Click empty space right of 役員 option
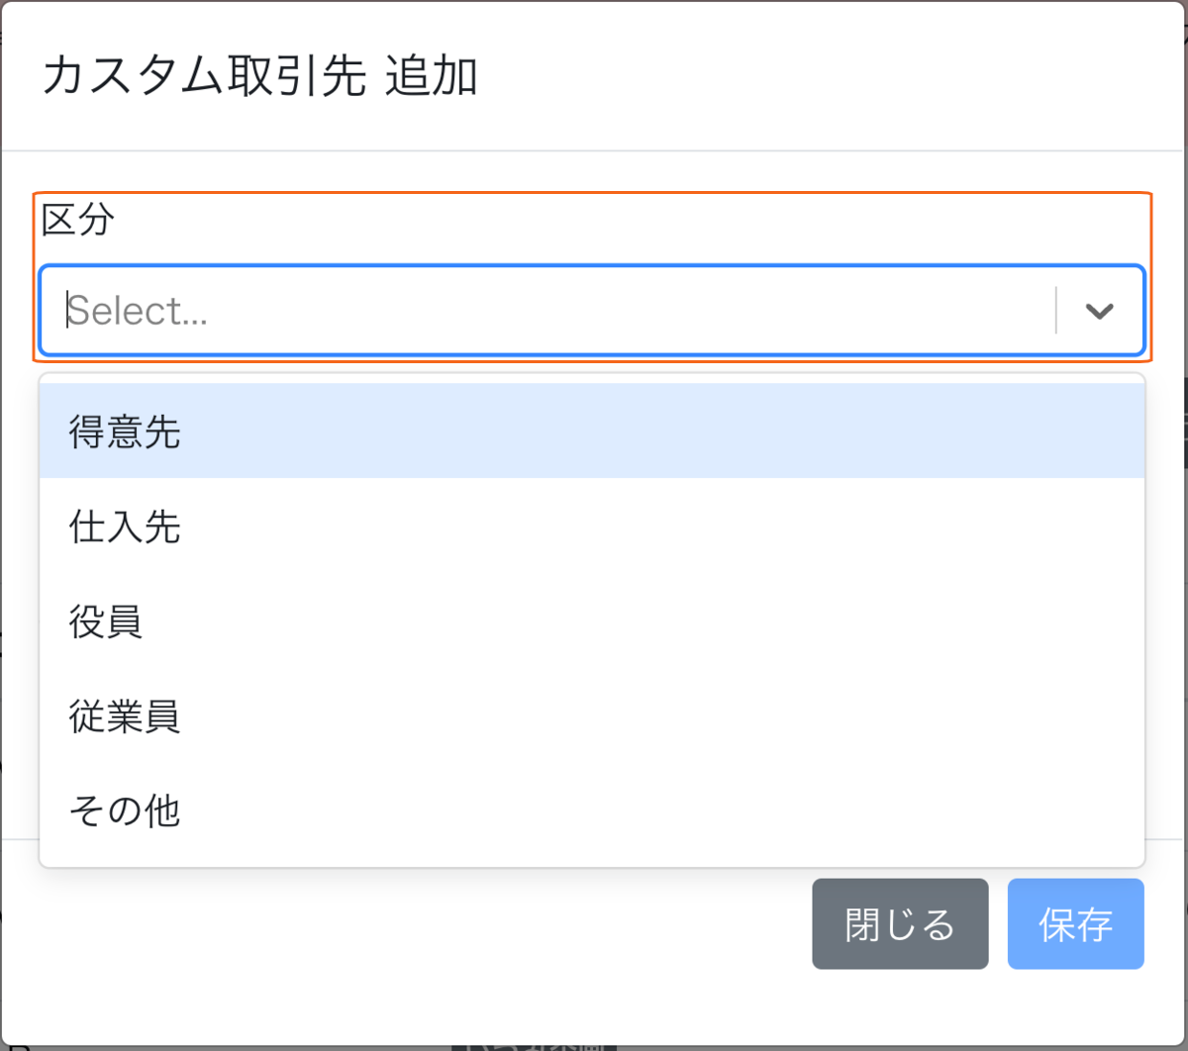The height and width of the screenshot is (1051, 1188). (x=643, y=621)
